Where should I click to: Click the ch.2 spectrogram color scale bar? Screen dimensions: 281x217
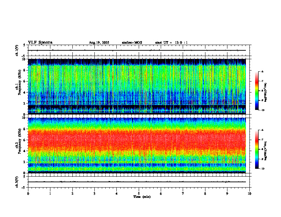[x=257, y=149]
